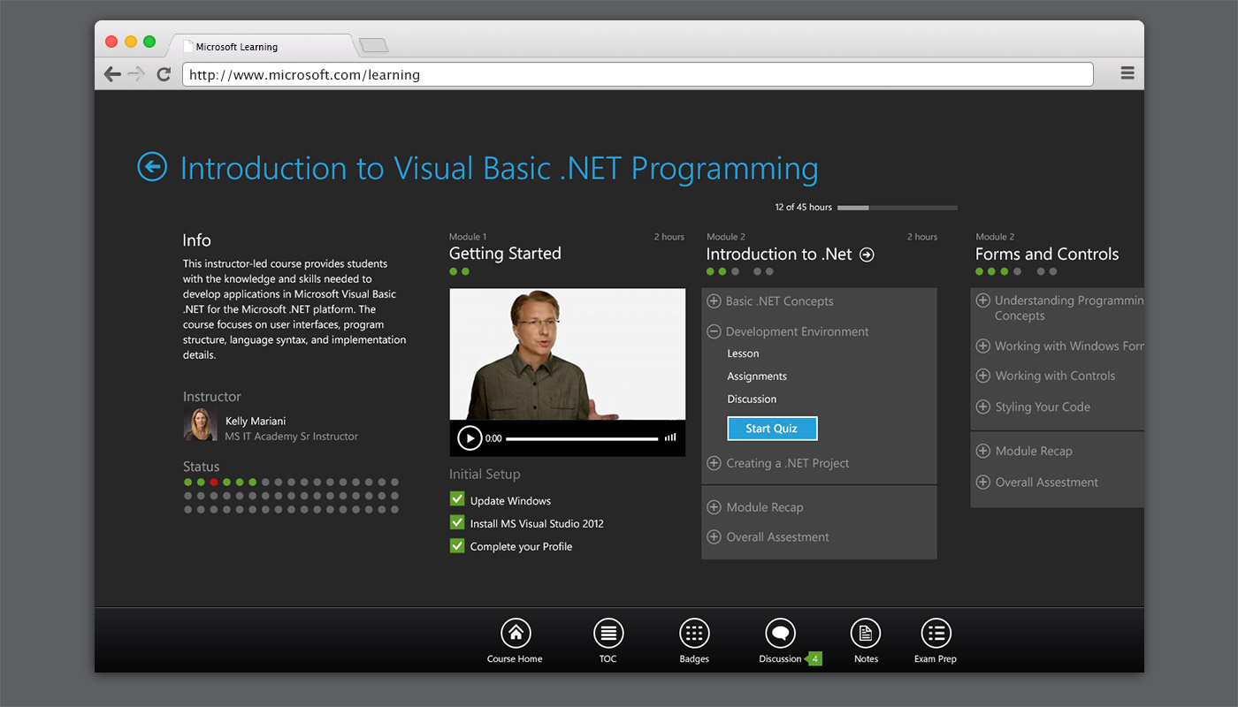Open Discussion under Development Environment
The height and width of the screenshot is (707, 1238).
(x=752, y=399)
